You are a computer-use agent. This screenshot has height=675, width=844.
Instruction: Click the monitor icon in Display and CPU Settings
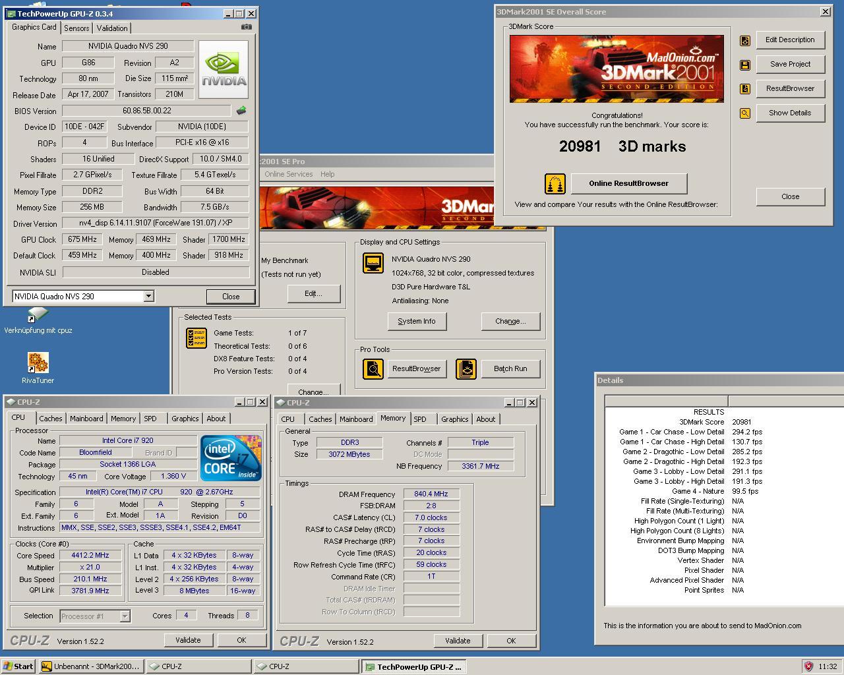click(373, 263)
